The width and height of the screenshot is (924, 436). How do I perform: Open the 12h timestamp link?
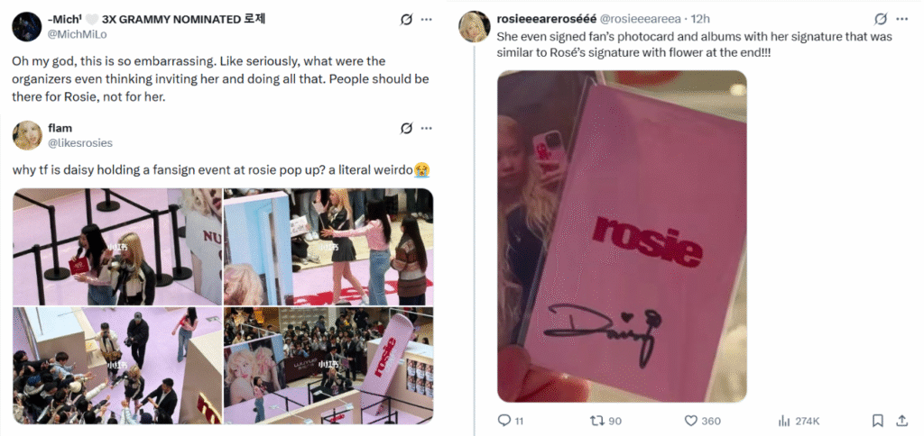click(700, 20)
